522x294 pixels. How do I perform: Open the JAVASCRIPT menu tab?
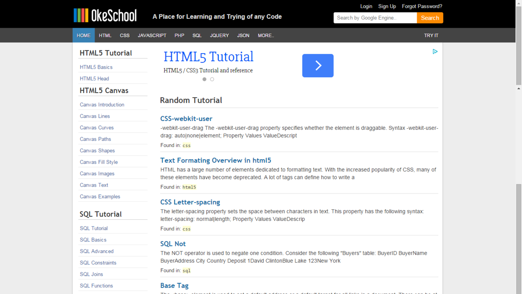(152, 36)
